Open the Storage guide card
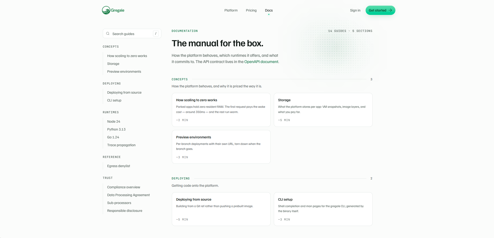Image resolution: width=494 pixels, height=238 pixels. [x=323, y=110]
